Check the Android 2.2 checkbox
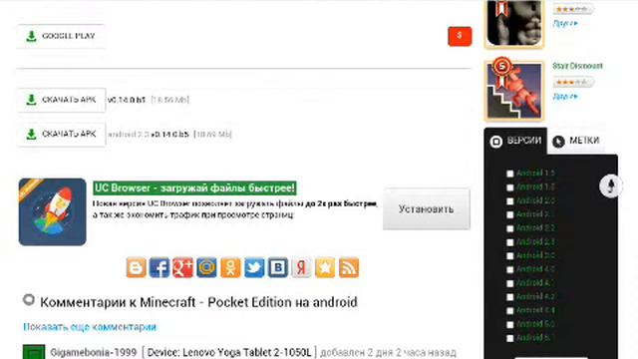Screen dimensions: 638x359 click(x=509, y=228)
